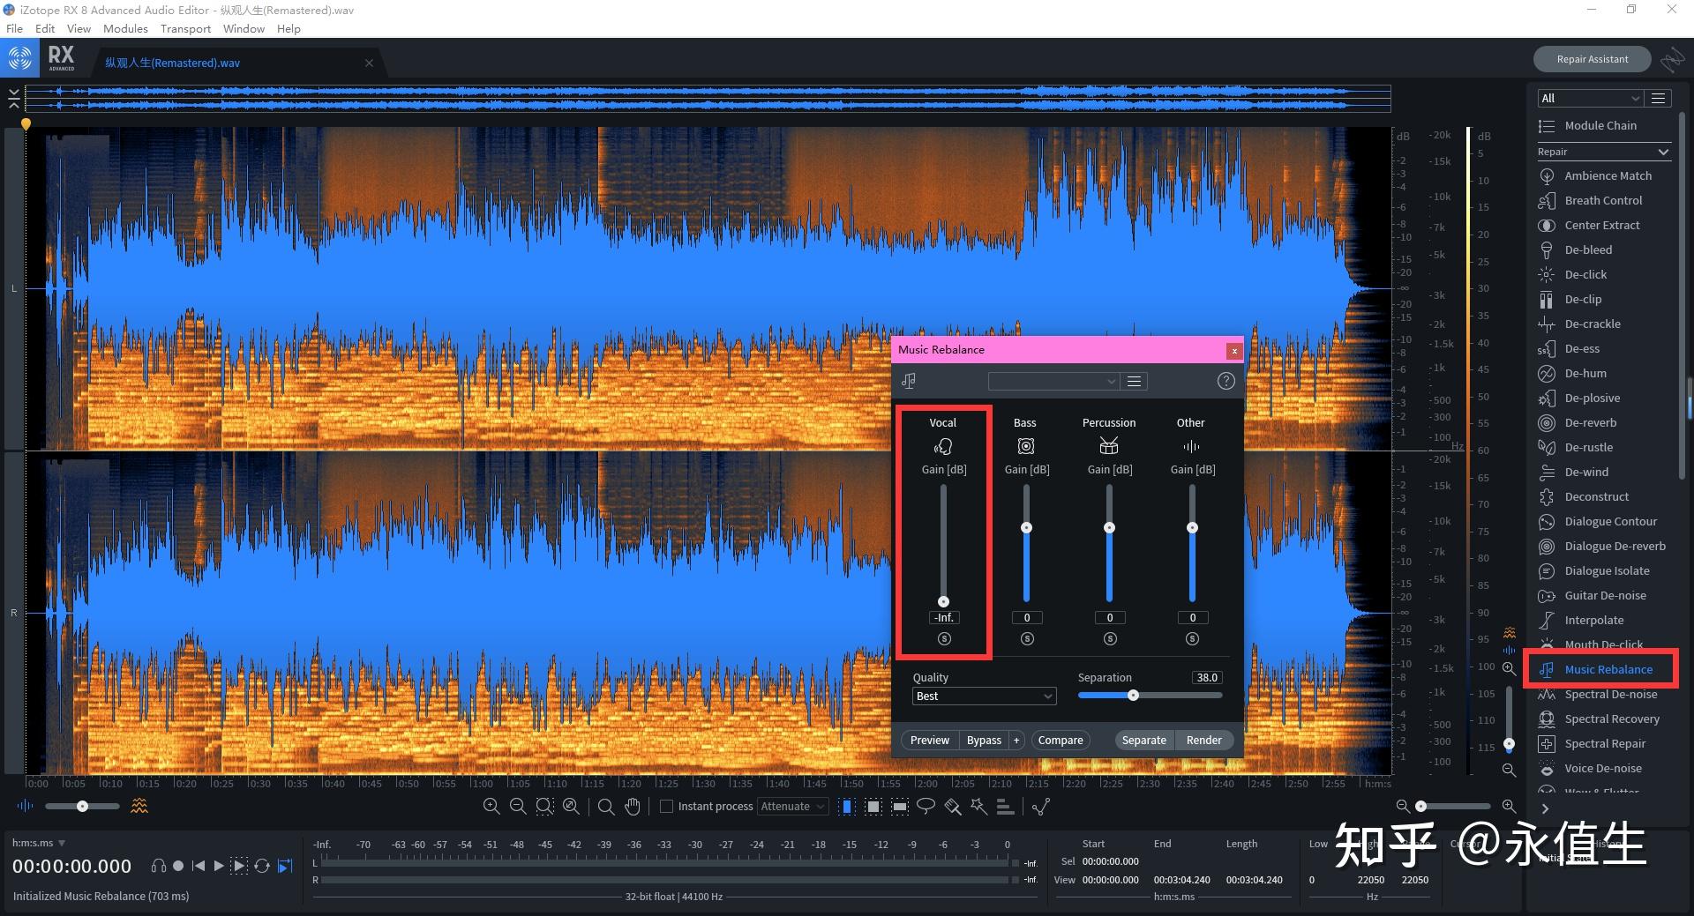Enable the Instant process checkbox
This screenshot has height=916, width=1694.
click(x=667, y=807)
